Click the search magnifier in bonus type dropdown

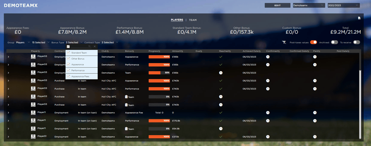89,47
